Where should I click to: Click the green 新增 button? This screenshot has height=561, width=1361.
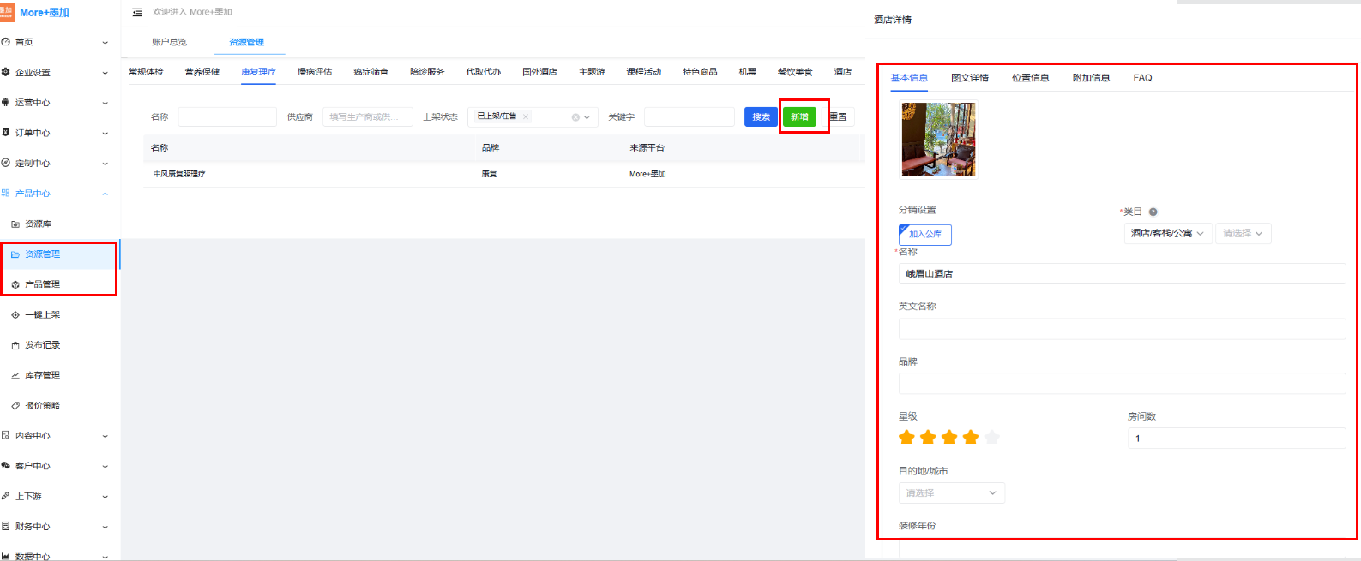click(799, 117)
